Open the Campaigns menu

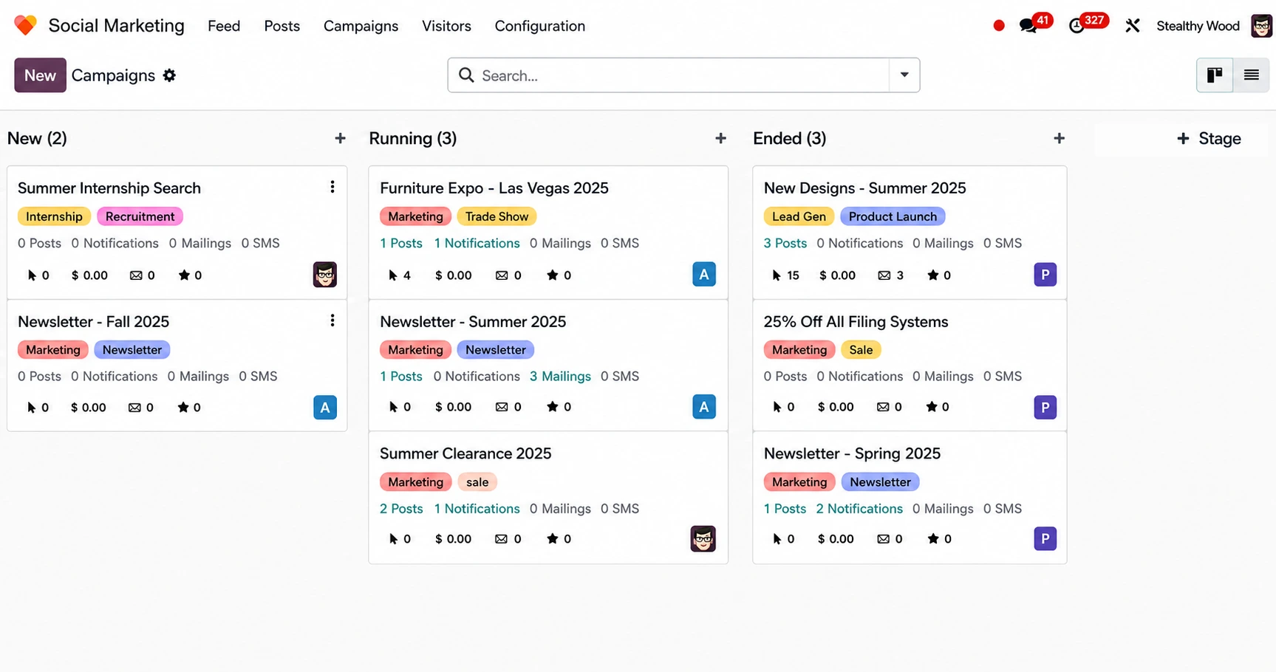pos(361,26)
